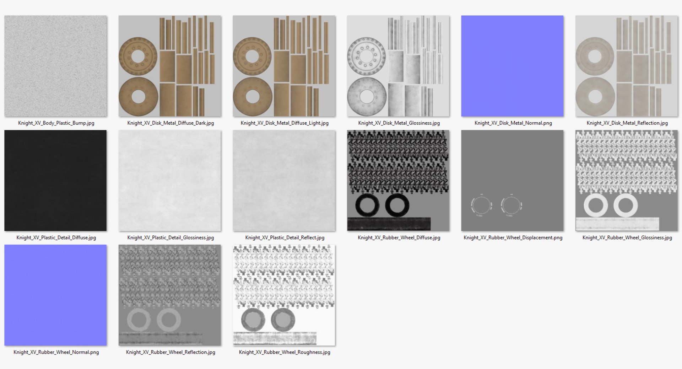Select the Knight_XV_Rubber_Wheel_Glossiness.jpg thumbnail

click(627, 181)
